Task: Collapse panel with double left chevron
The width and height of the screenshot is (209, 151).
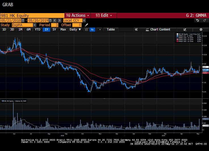Action: [136, 29]
